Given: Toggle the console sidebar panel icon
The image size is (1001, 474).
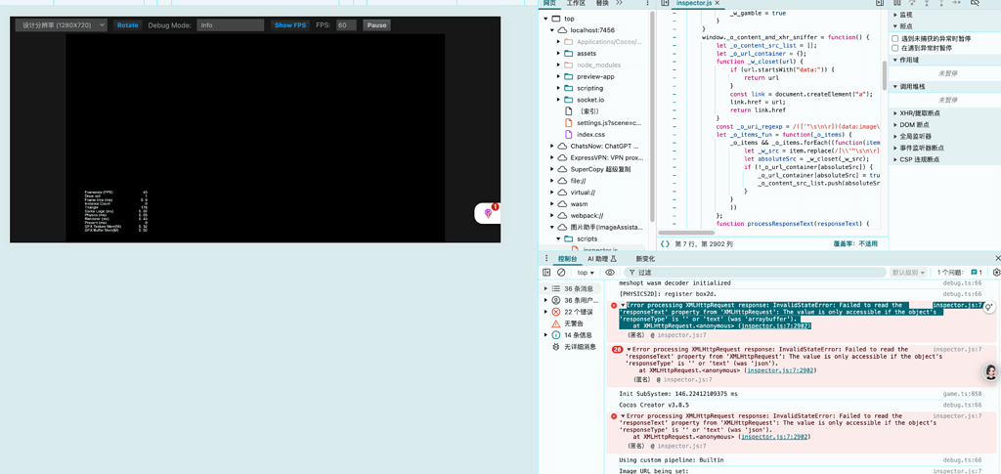Looking at the screenshot, I should click(x=546, y=273).
